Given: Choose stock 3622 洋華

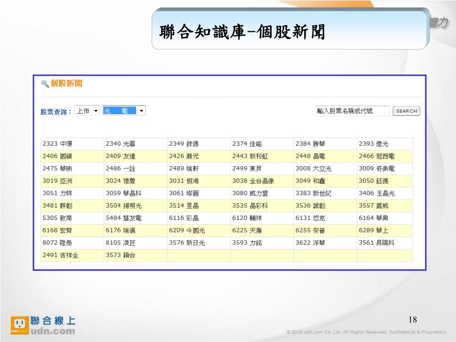Looking at the screenshot, I should 310,243.
